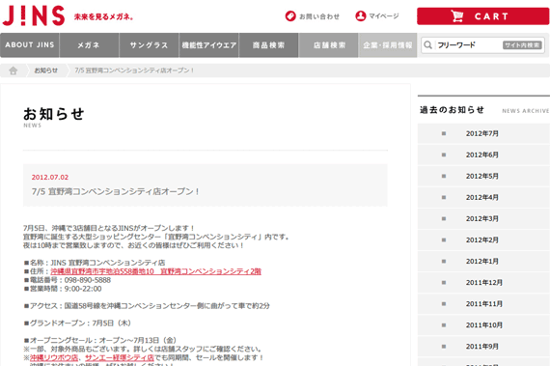550x366 pixels.
Task: Click the 過去のお知らせ sidebar heading
Action: click(453, 110)
